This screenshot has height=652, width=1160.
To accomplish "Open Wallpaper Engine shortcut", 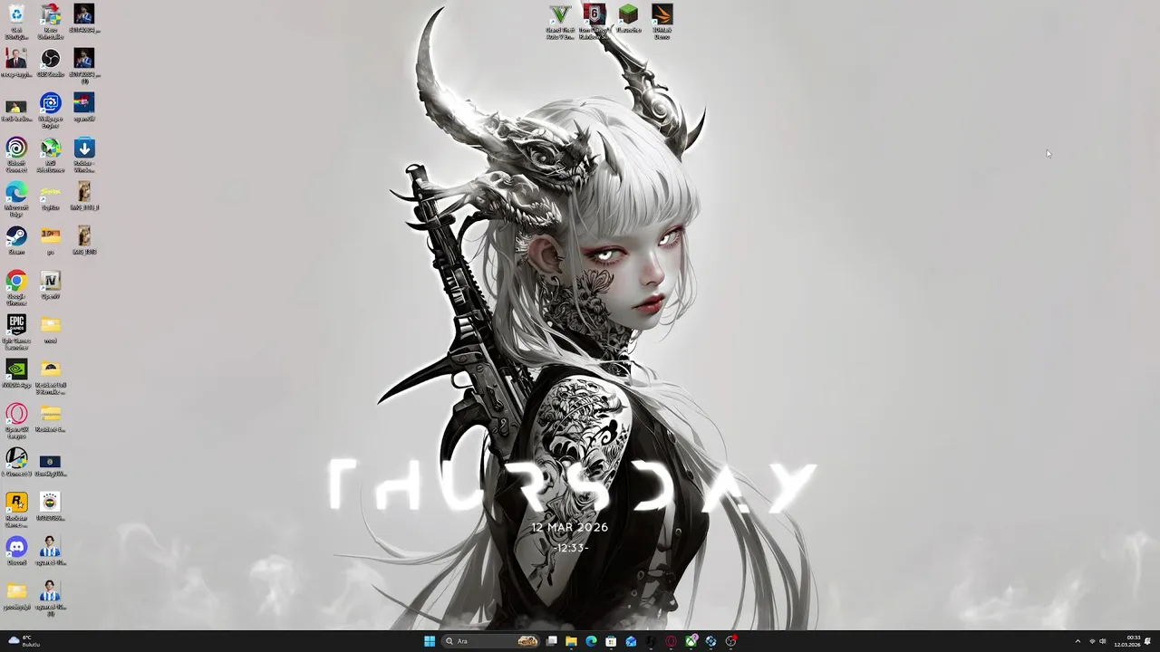I will coord(50,110).
